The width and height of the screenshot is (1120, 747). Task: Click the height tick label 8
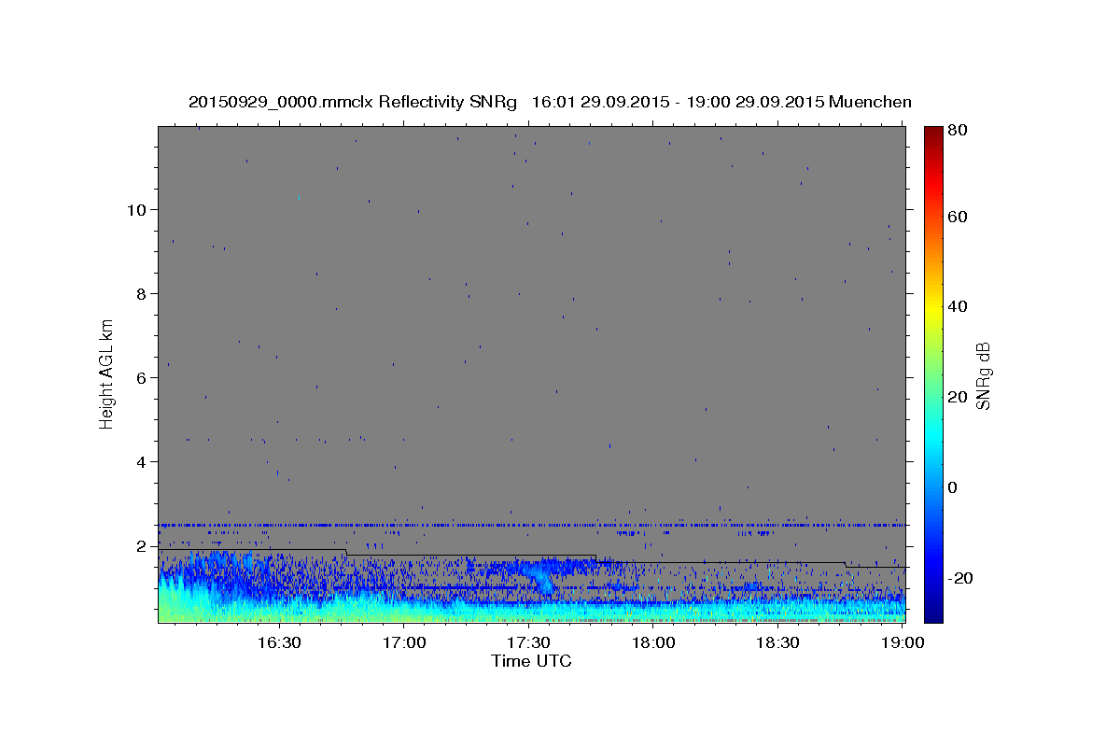click(x=143, y=293)
